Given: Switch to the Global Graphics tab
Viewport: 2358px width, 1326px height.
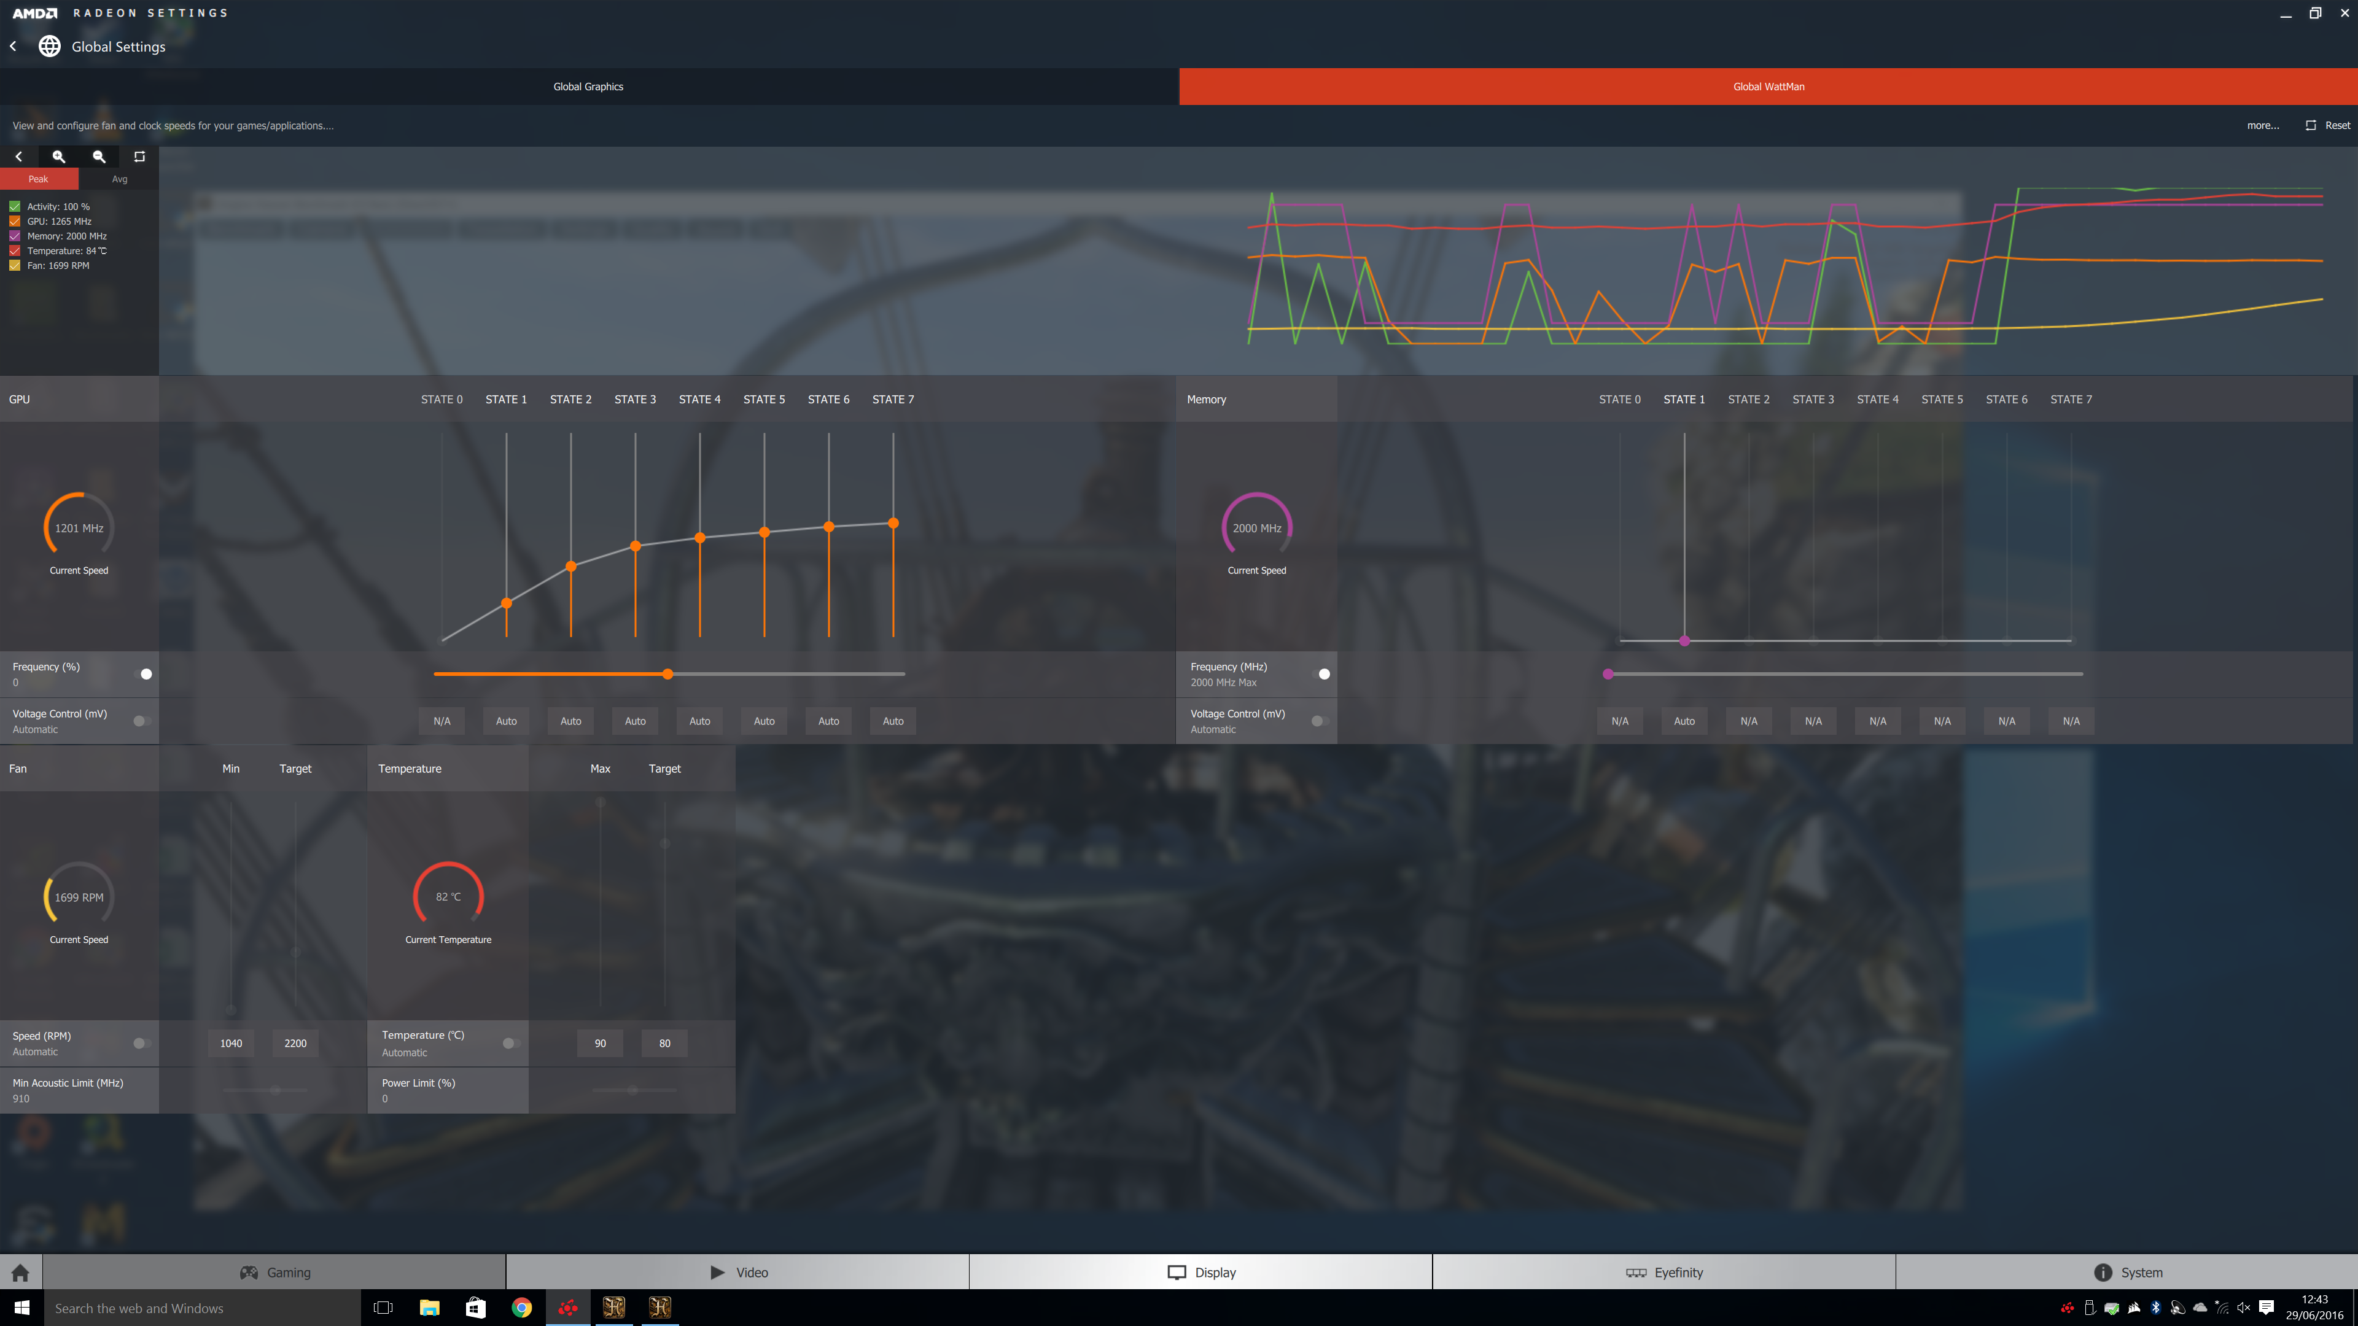Looking at the screenshot, I should pos(589,86).
